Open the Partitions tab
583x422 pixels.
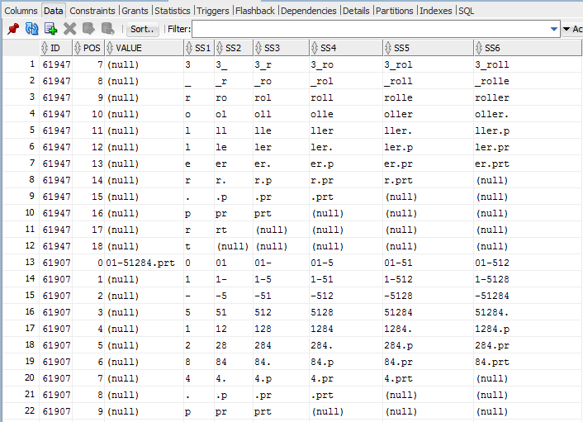pos(395,11)
